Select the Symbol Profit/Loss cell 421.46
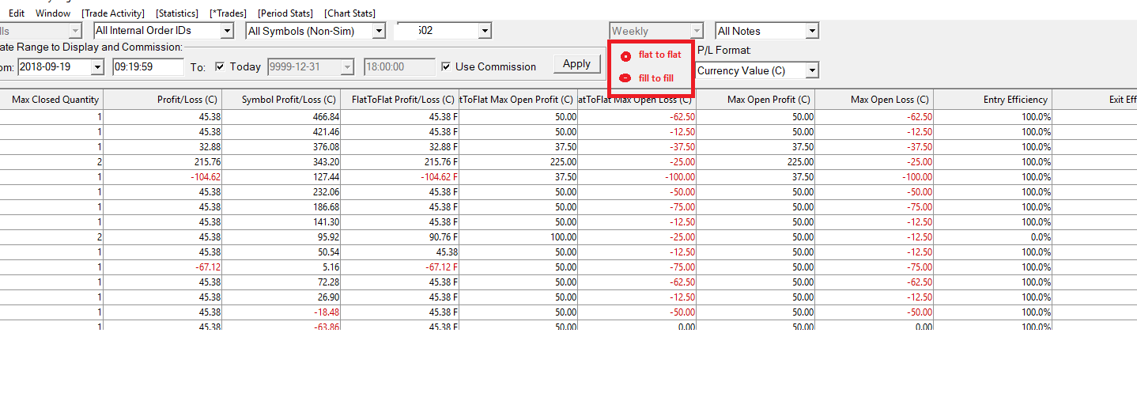Image resolution: width=1137 pixels, height=416 pixels. pyautogui.click(x=281, y=132)
